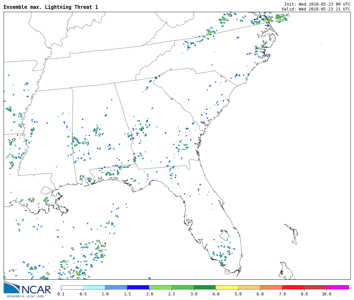
Task: Click the magenta color bar segment
Action: tap(337, 287)
